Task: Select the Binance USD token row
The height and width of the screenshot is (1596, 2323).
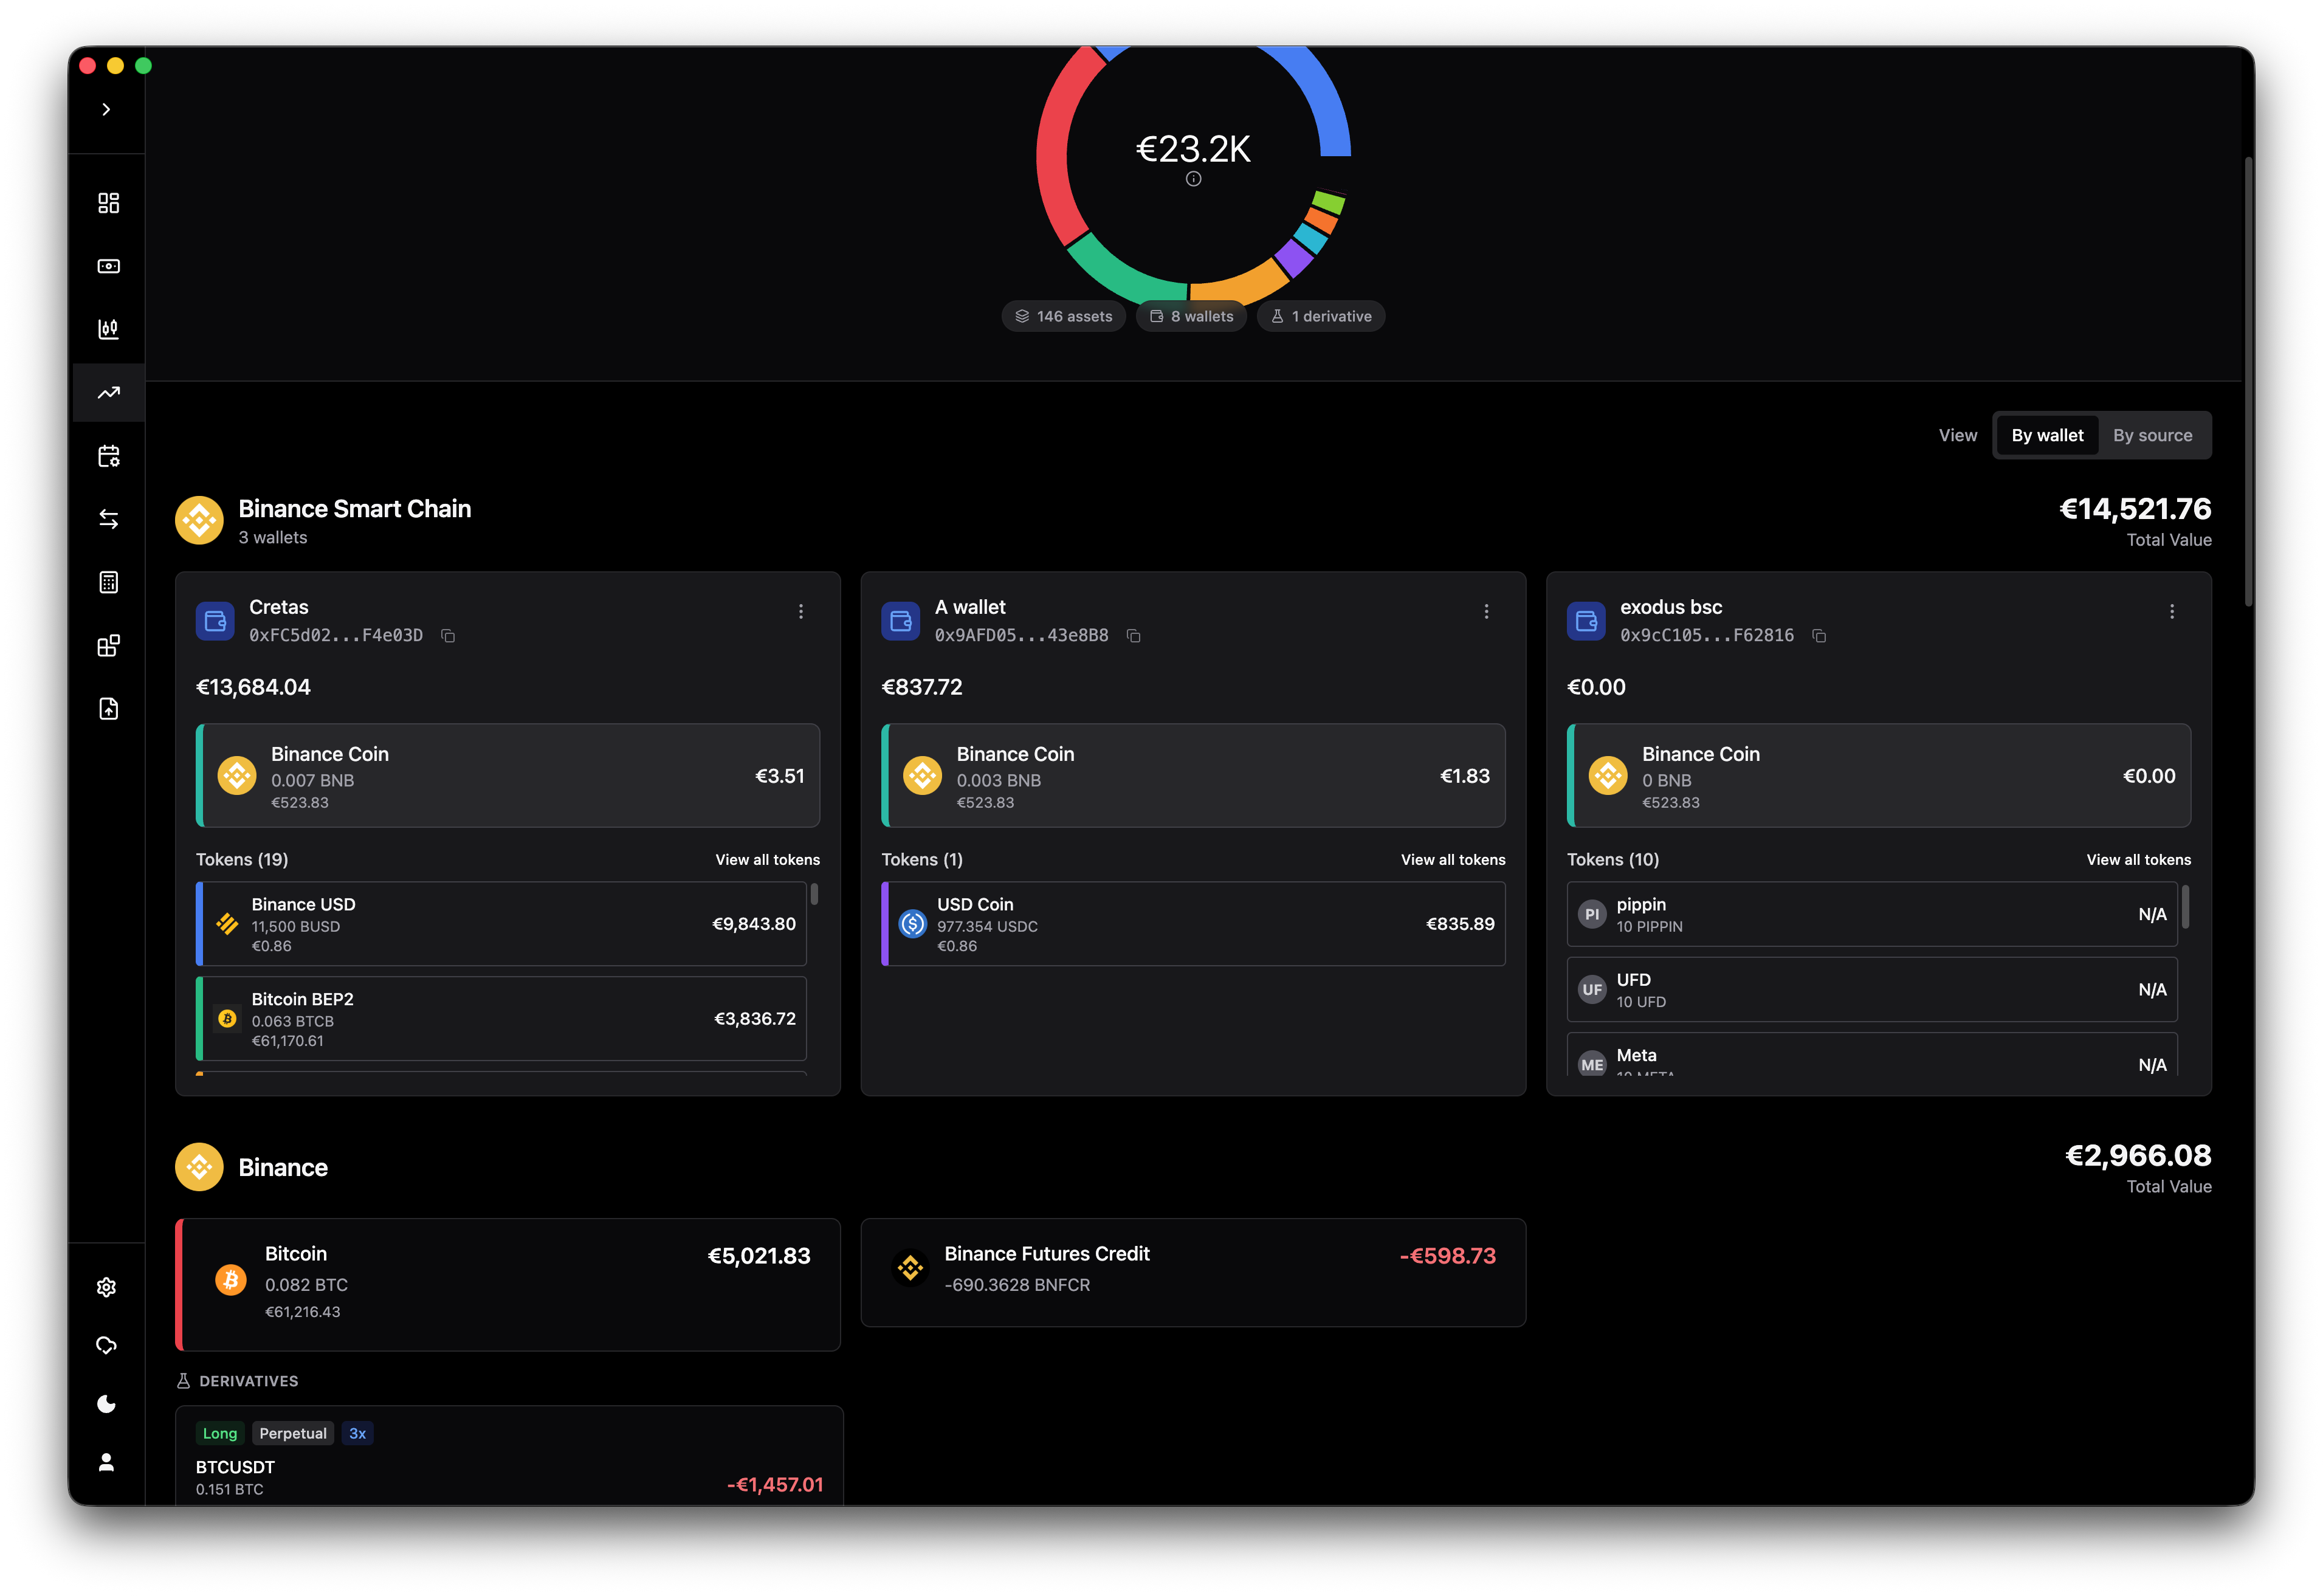Action: [x=501, y=923]
